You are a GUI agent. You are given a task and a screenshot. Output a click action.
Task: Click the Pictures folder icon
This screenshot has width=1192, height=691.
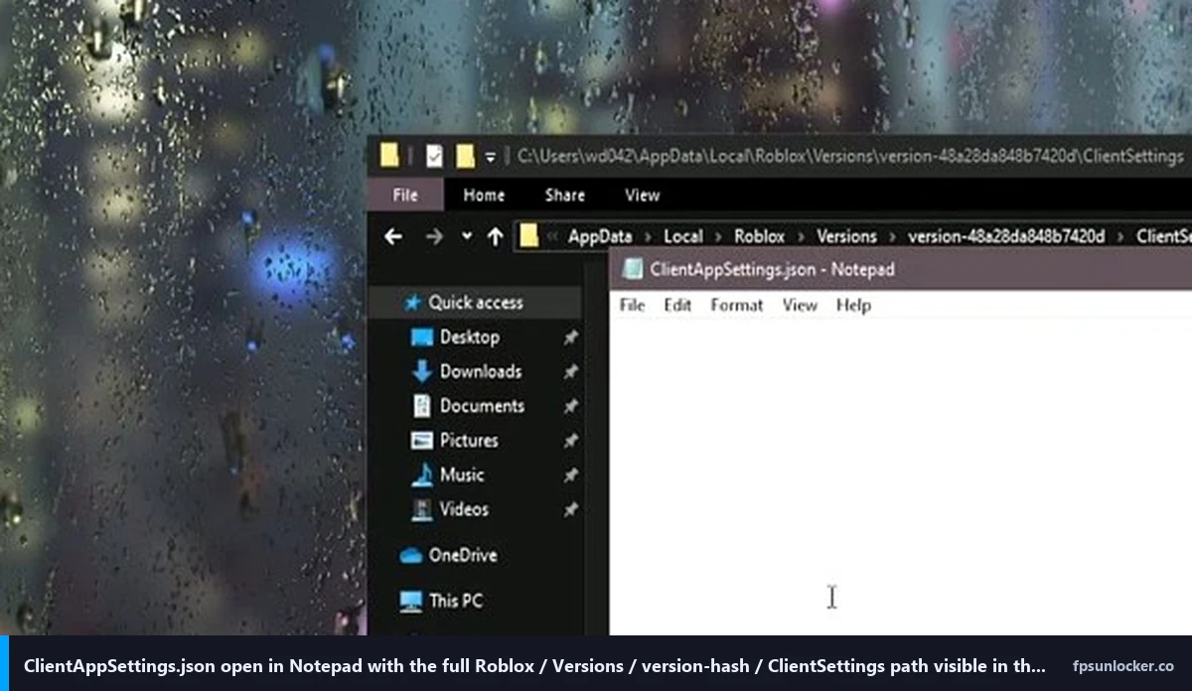click(422, 441)
